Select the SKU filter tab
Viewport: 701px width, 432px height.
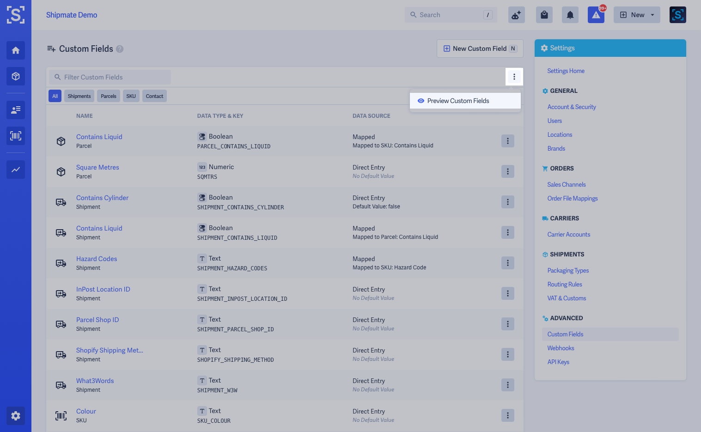(131, 96)
